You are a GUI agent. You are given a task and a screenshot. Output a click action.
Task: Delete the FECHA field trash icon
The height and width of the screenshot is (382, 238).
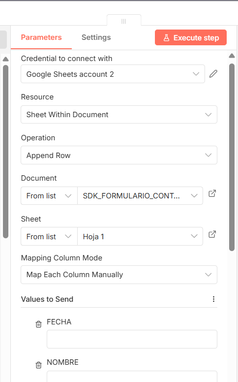pos(38,324)
